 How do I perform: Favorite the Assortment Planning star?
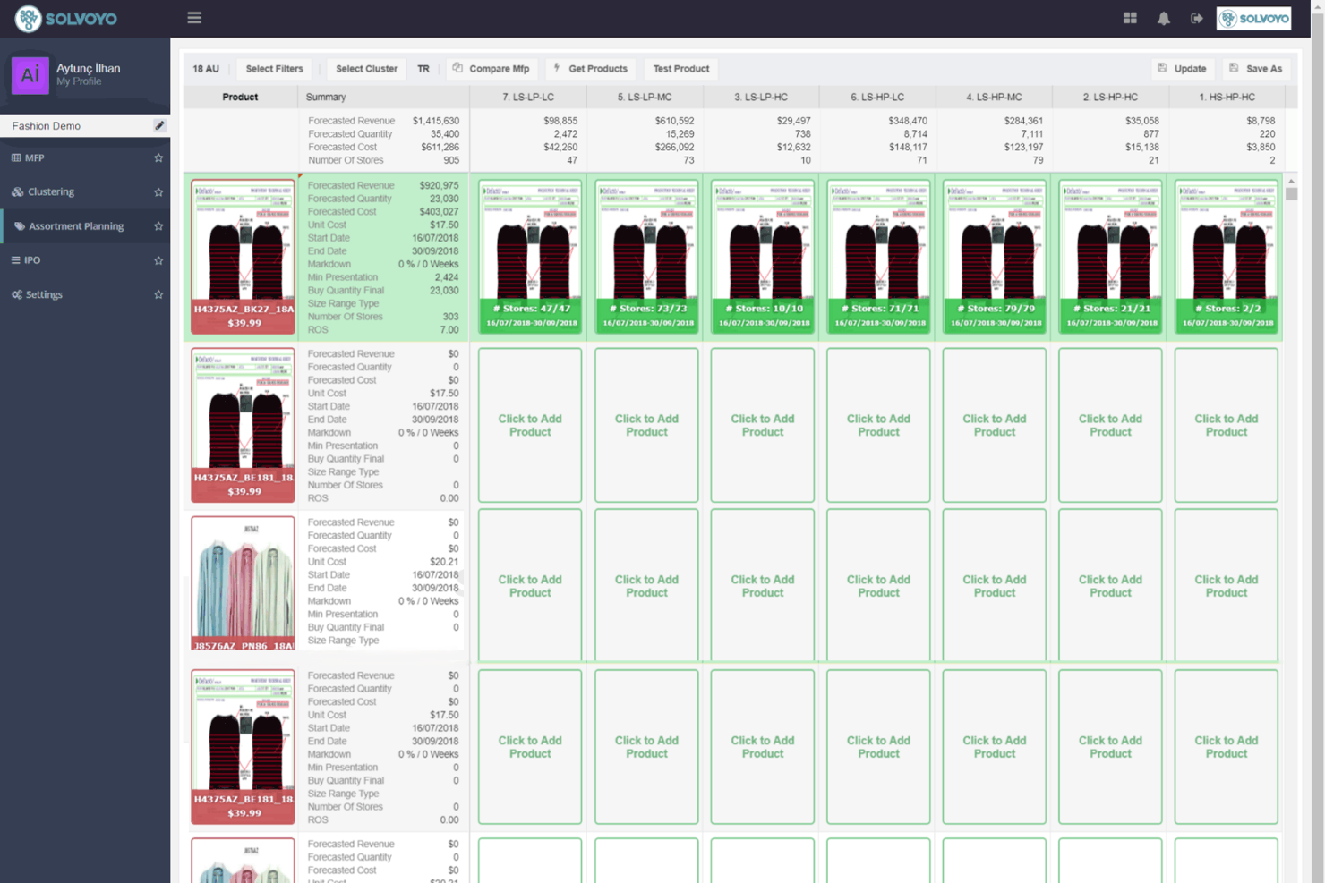(x=158, y=226)
